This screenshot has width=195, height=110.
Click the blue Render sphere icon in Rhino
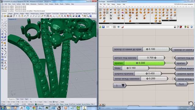click(79, 16)
